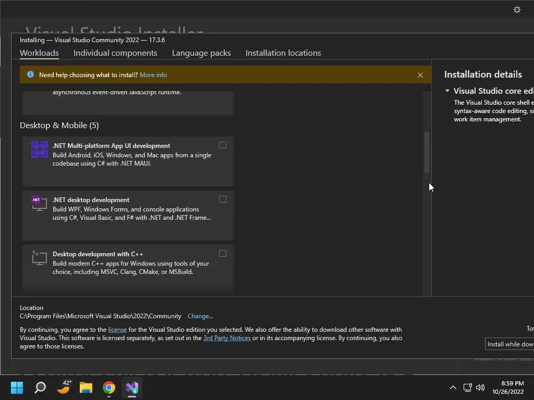Open taskbar Search

[40, 387]
